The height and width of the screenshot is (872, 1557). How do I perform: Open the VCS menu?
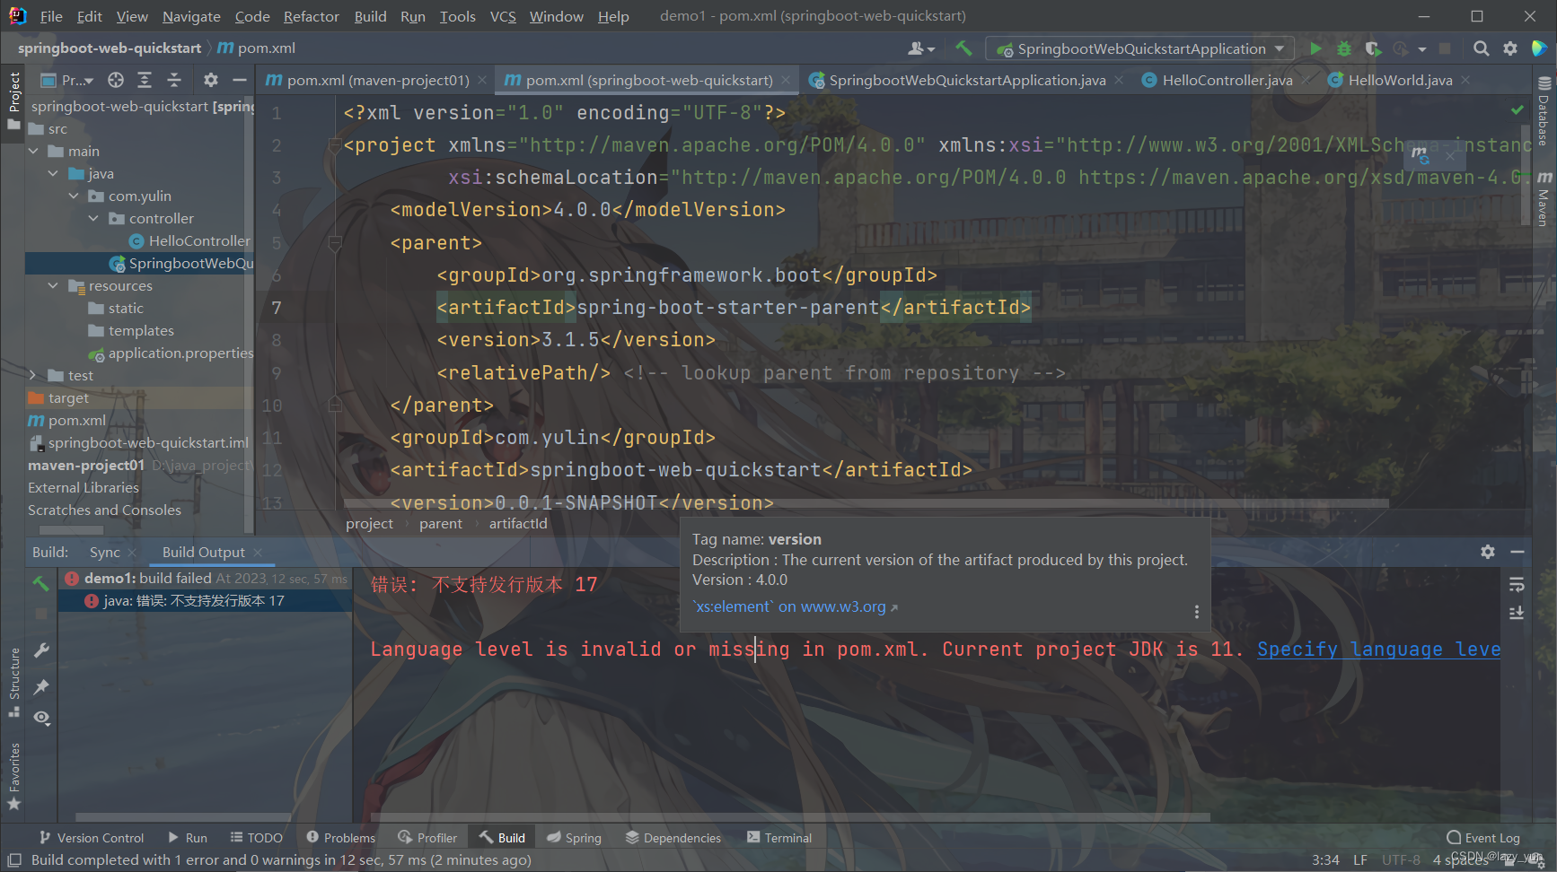[503, 16]
